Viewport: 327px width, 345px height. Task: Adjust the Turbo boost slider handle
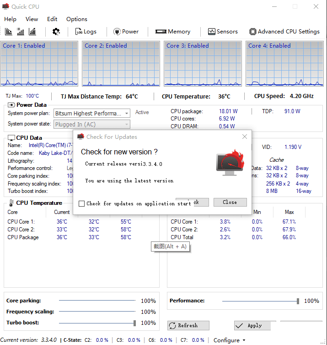(134, 323)
